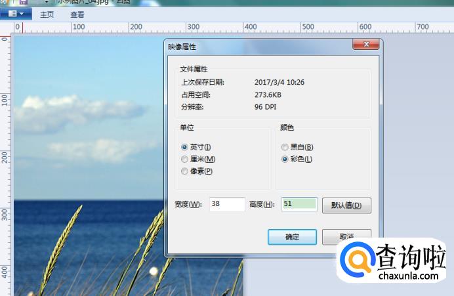The width and height of the screenshot is (454, 296).
Task: Select the 厘米(M) unit option
Action: click(x=198, y=159)
